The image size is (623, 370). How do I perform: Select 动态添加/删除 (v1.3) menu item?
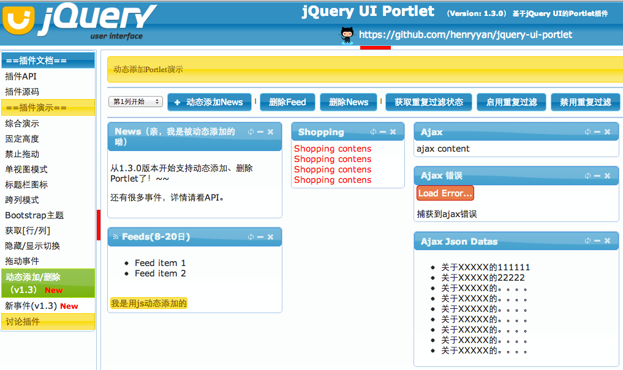[48, 283]
